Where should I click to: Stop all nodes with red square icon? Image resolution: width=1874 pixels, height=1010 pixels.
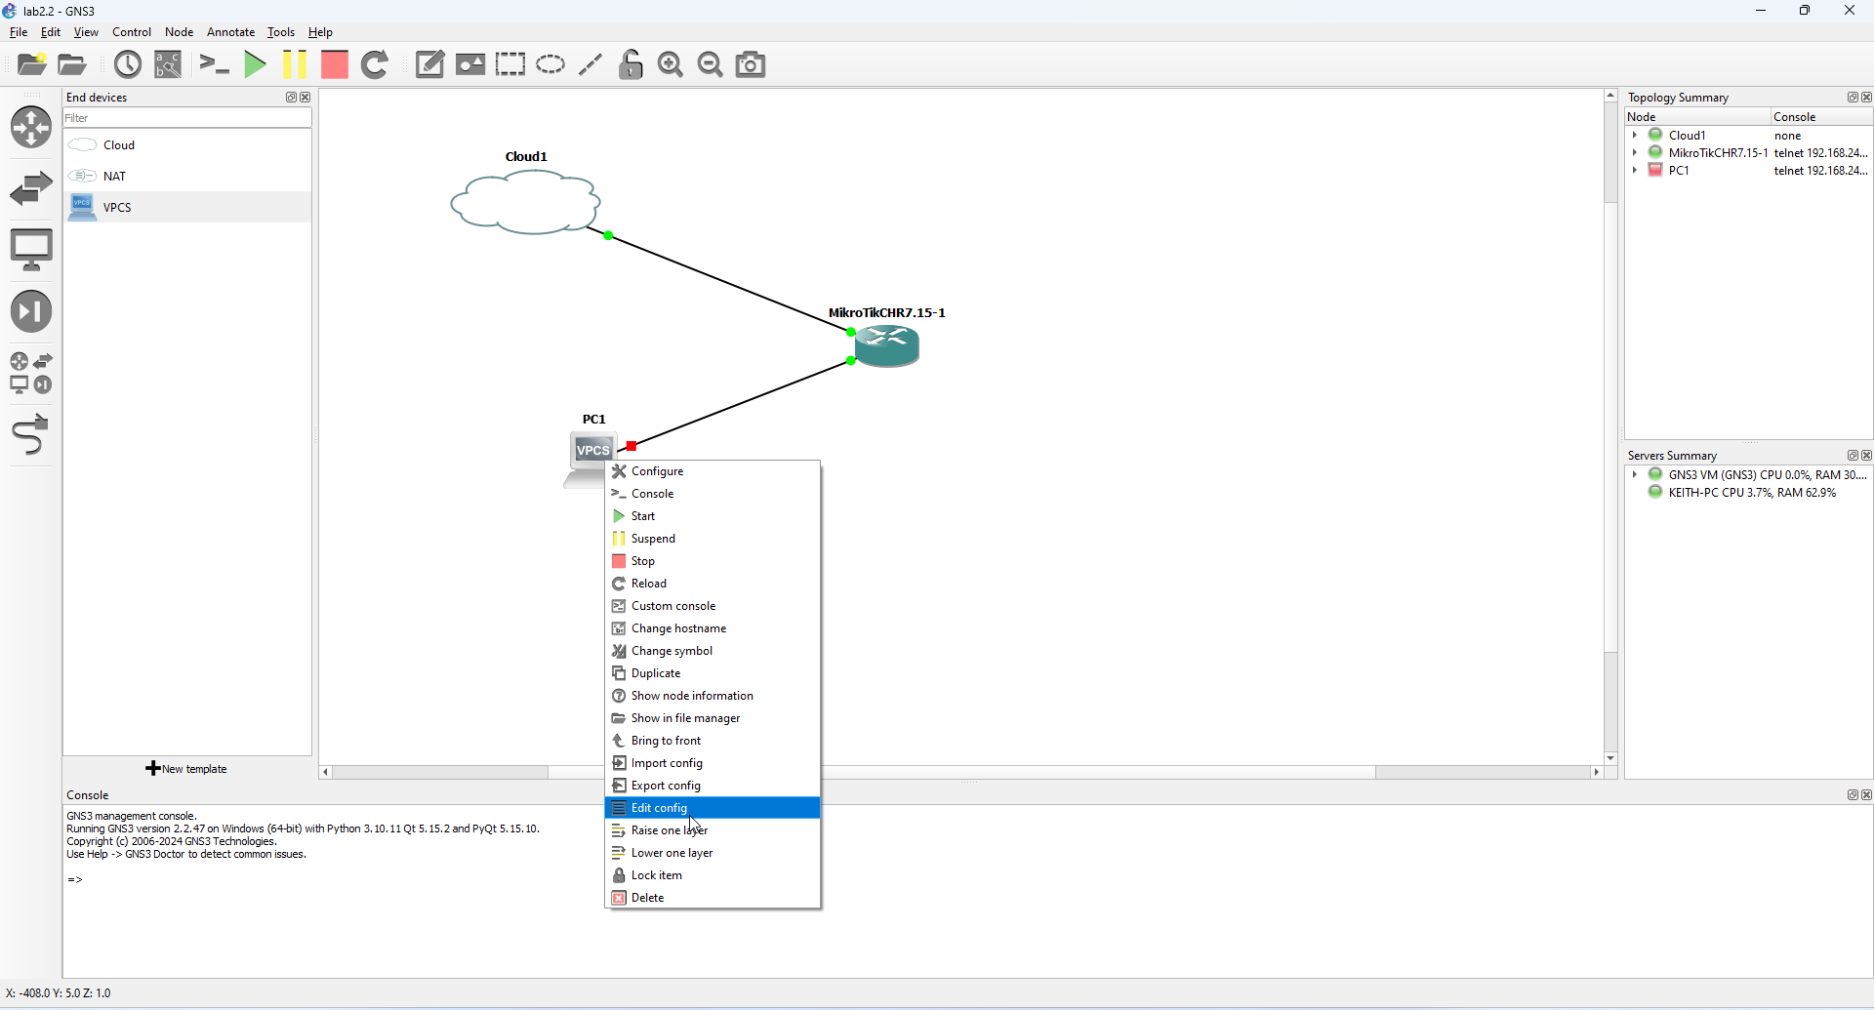[335, 64]
